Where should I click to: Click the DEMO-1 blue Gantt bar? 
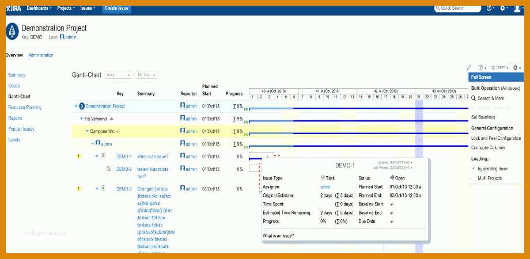pos(256,159)
